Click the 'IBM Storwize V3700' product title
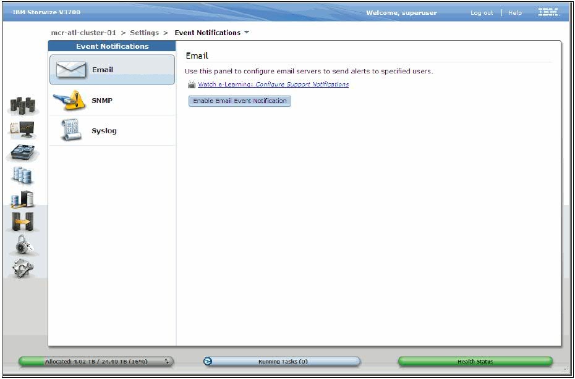Viewport: 575px width, 379px height. 46,12
